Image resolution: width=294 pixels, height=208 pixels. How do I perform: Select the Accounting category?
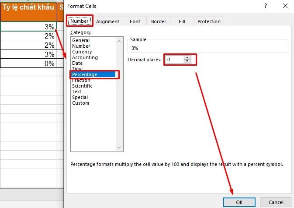pyautogui.click(x=85, y=57)
